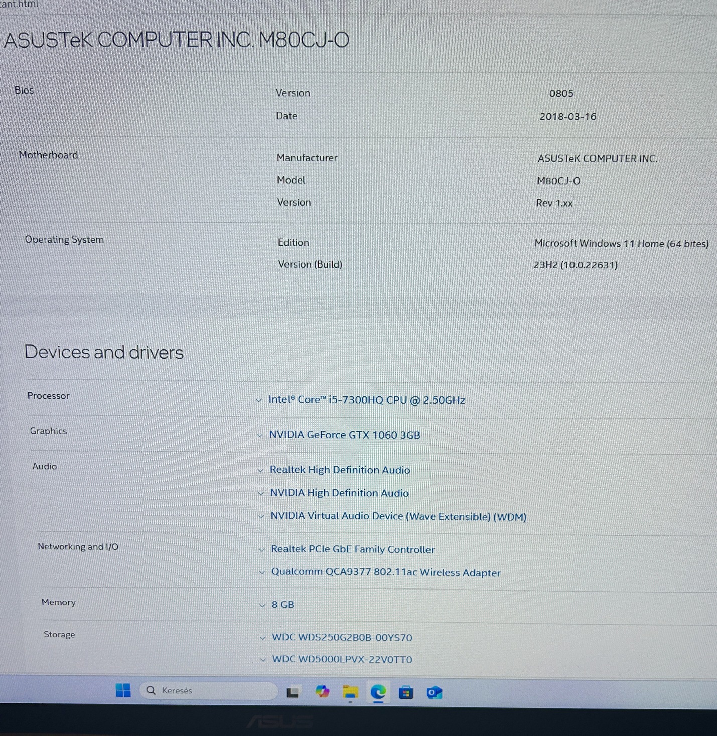Open Microsoft Store from the taskbar
Screen dimensions: 717x736
pos(406,693)
